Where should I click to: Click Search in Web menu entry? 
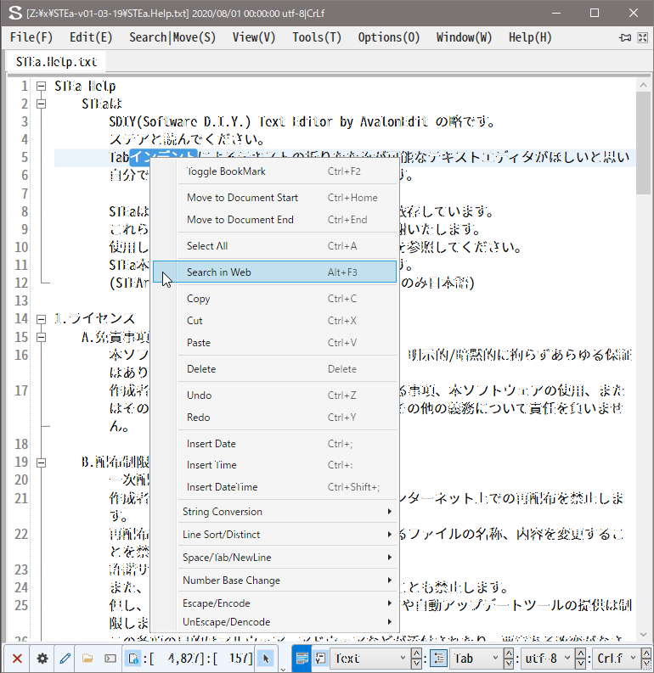click(275, 272)
